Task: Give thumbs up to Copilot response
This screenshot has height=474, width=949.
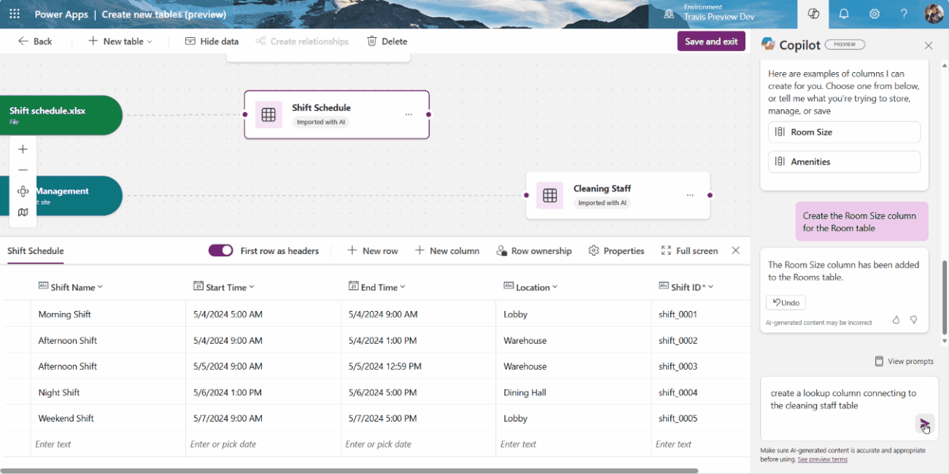Action: point(896,320)
